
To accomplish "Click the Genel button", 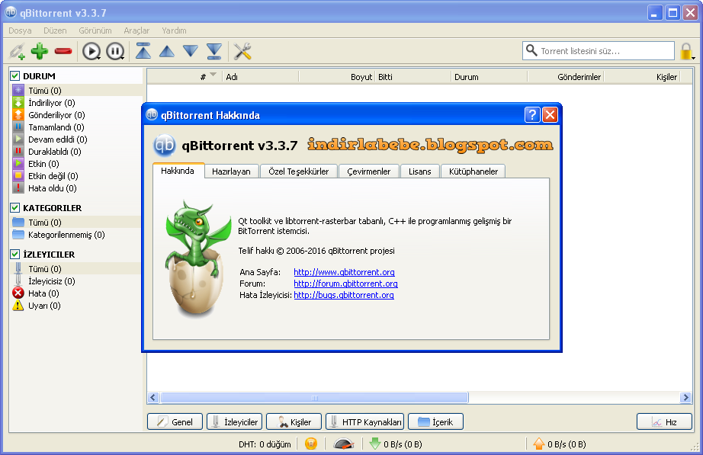I will (x=175, y=421).
